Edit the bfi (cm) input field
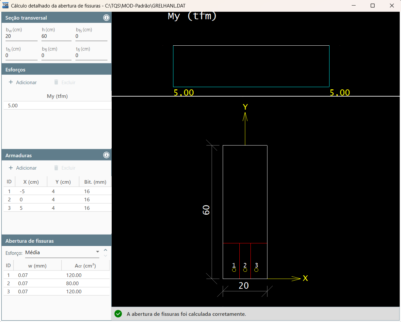 (56, 56)
